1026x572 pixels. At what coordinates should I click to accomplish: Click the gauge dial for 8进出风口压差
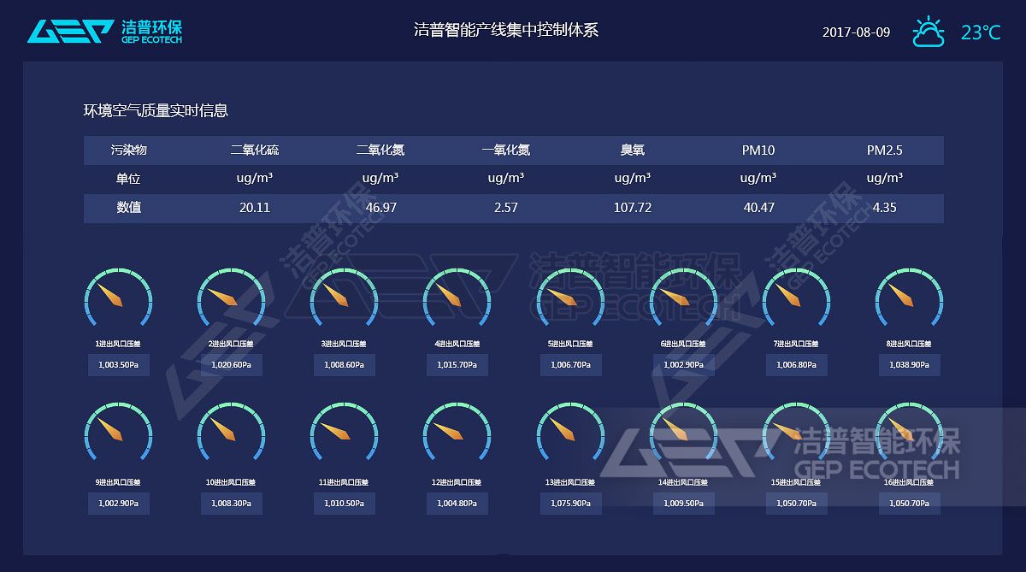[x=908, y=301]
